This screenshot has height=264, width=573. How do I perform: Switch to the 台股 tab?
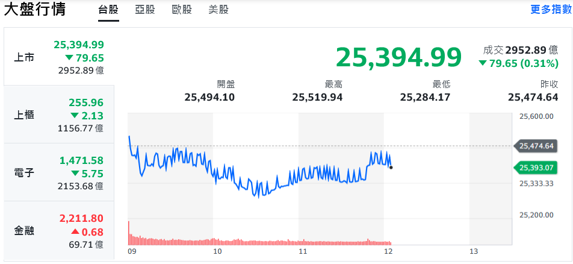pos(108,10)
